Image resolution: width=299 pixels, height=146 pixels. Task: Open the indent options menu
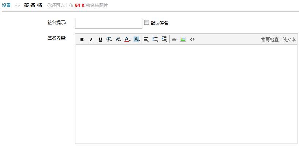coord(165,39)
